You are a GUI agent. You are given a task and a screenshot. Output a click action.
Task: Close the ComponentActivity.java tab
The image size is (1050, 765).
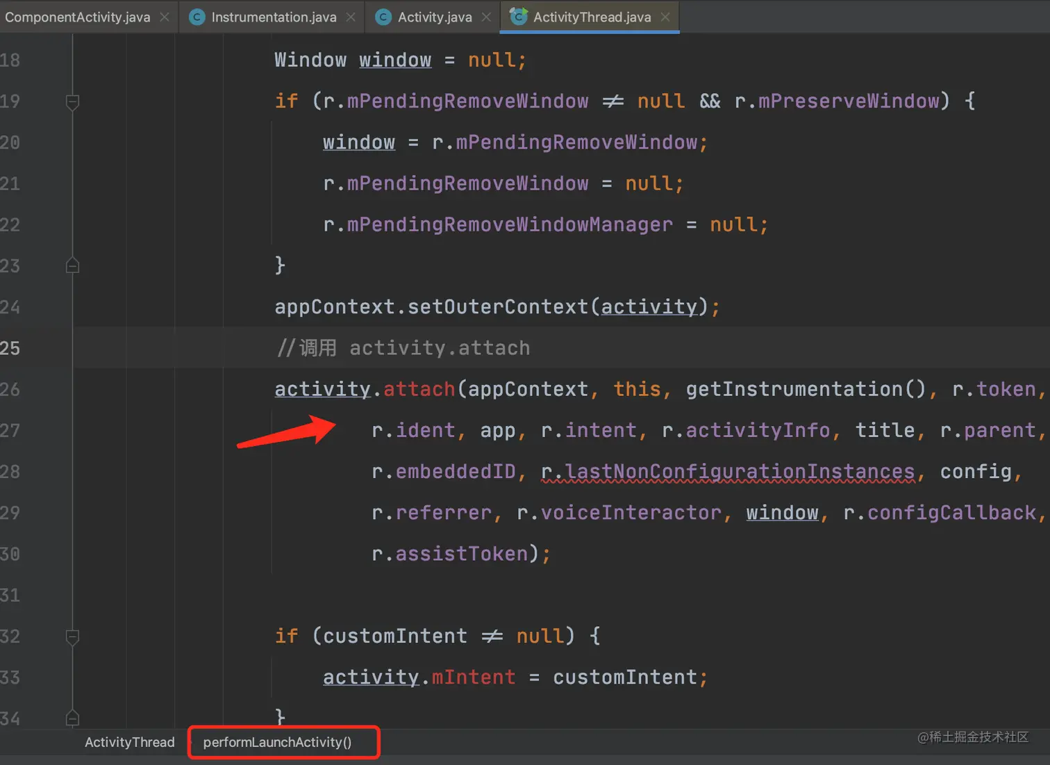165,17
